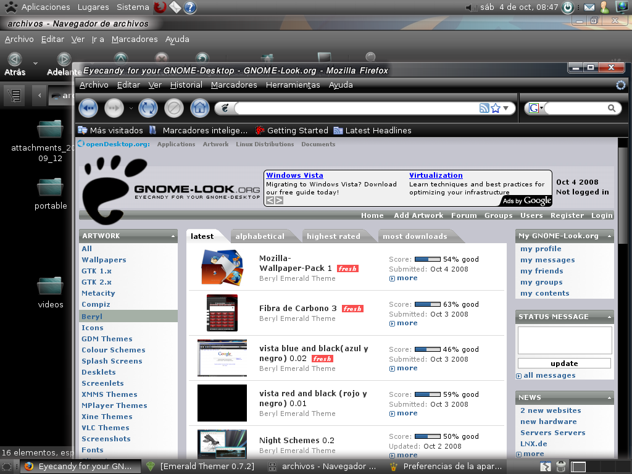The image size is (632, 474).
Task: Switch to Emerald Themer taskbar window
Action: 202,467
